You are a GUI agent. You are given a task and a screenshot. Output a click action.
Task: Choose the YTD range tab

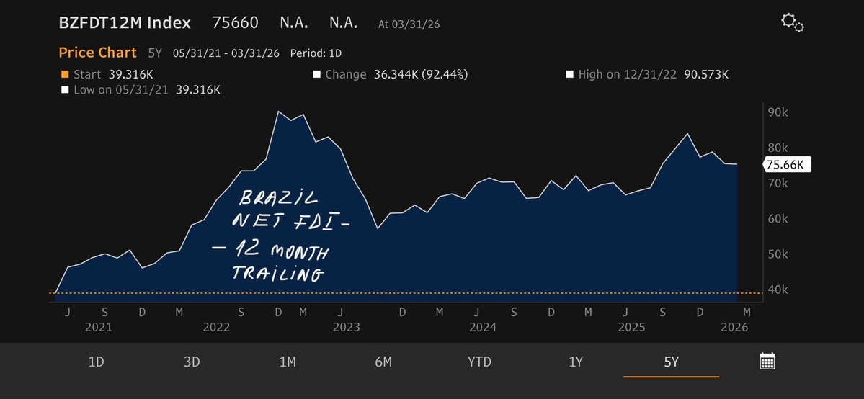(479, 362)
